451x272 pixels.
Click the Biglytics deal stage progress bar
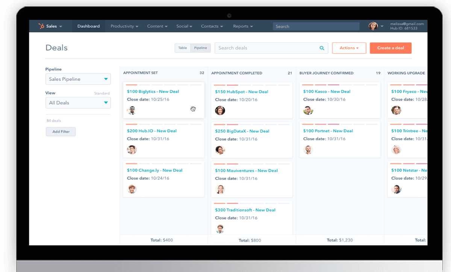[x=163, y=85]
